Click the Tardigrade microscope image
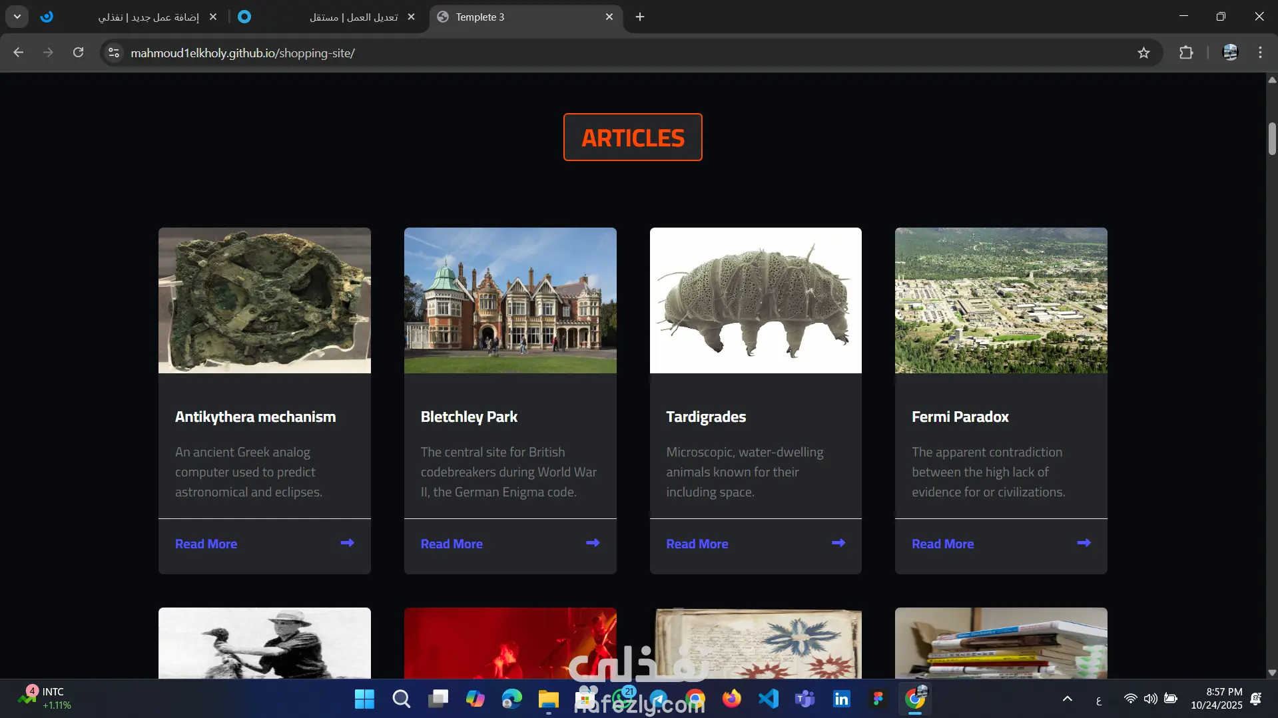 point(756,301)
